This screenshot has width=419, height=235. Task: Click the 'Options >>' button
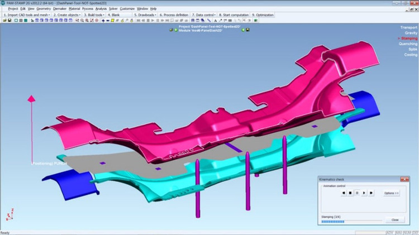pos(392,193)
